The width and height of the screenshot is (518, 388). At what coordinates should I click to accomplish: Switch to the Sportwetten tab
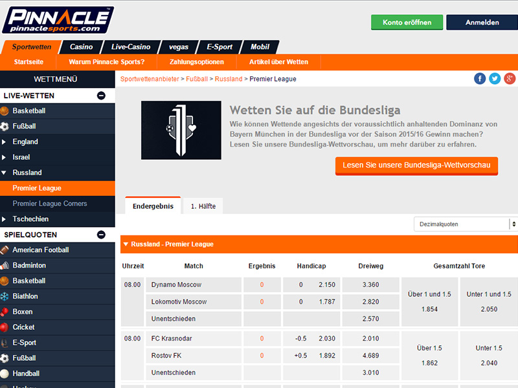click(32, 47)
